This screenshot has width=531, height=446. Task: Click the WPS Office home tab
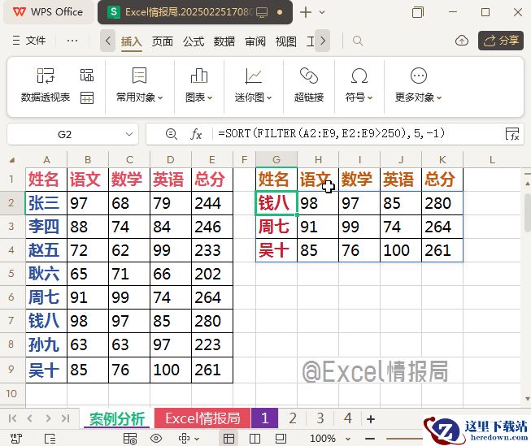click(48, 12)
